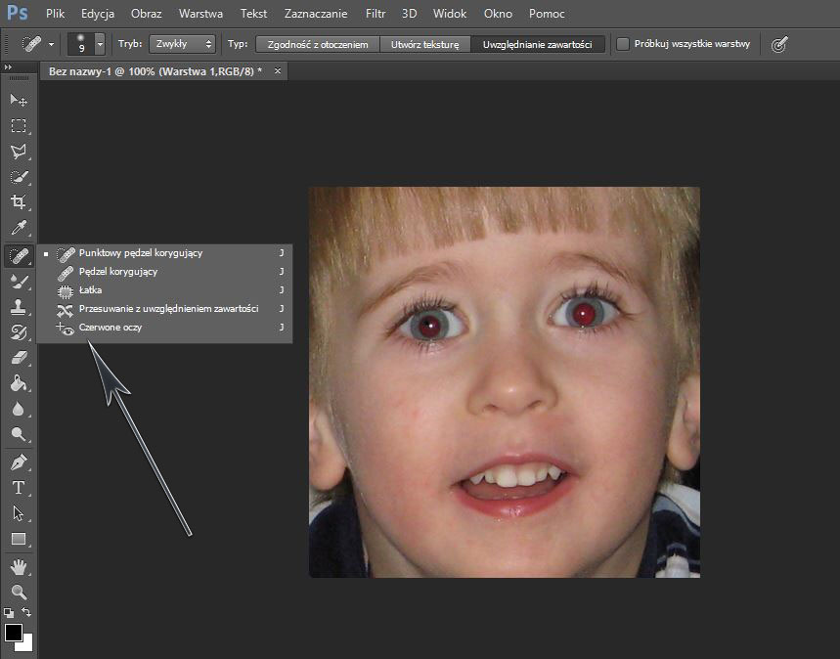Click the Photoshop Ps logo
Image resolution: width=840 pixels, height=659 pixels.
[18, 13]
